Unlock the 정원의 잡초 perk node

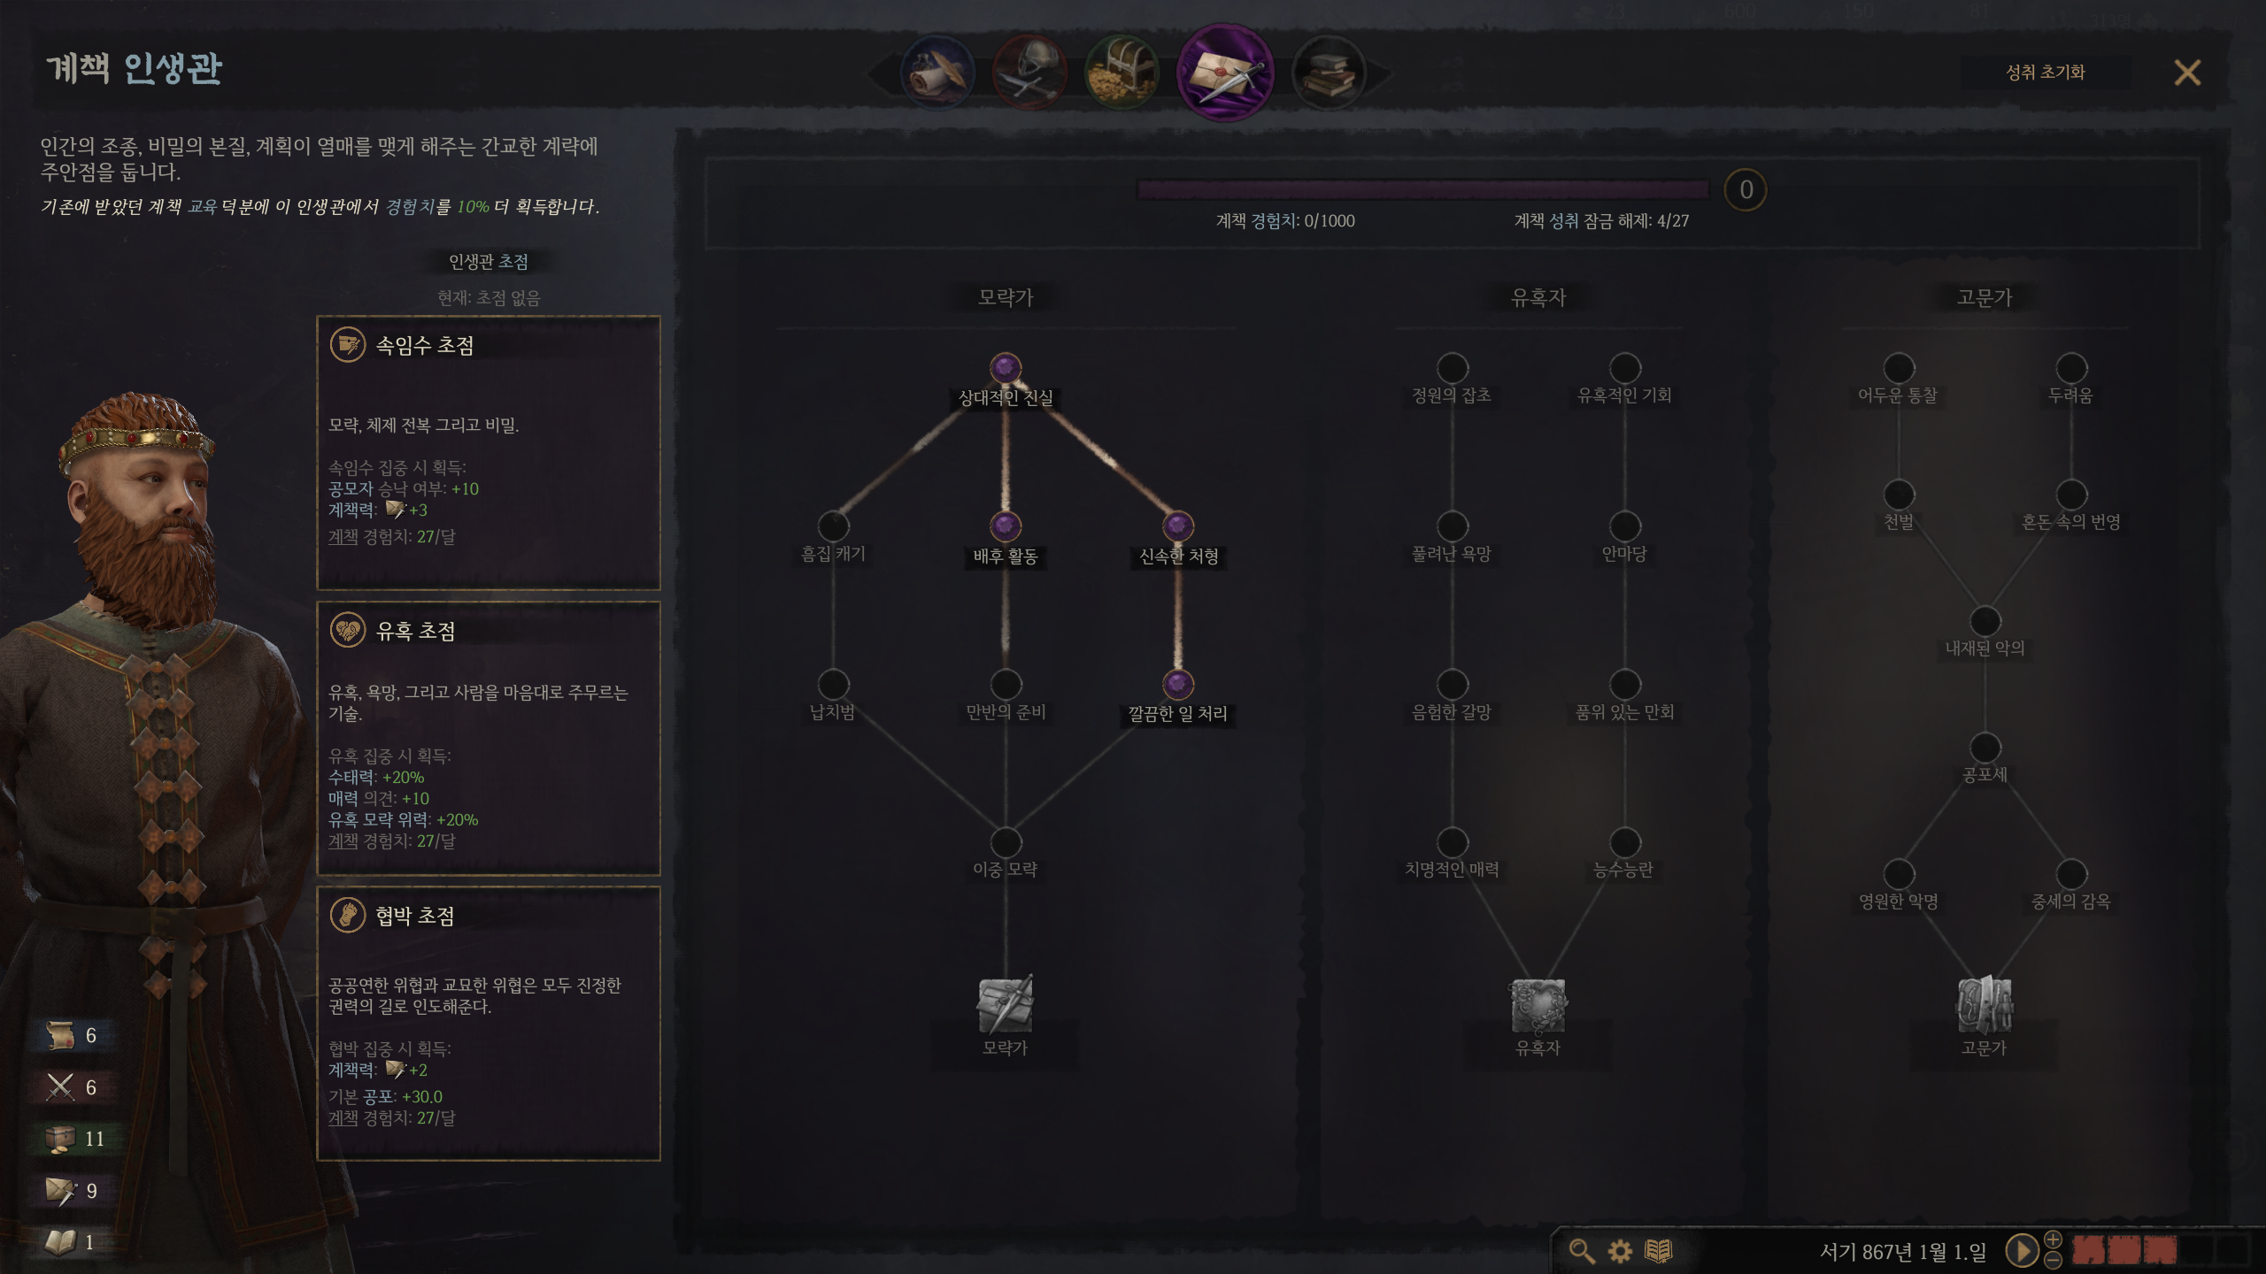point(1453,368)
